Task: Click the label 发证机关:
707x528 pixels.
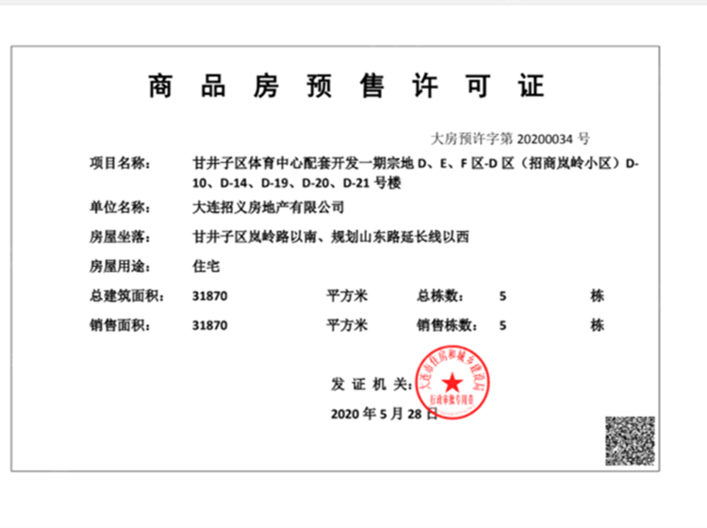Action: (371, 385)
